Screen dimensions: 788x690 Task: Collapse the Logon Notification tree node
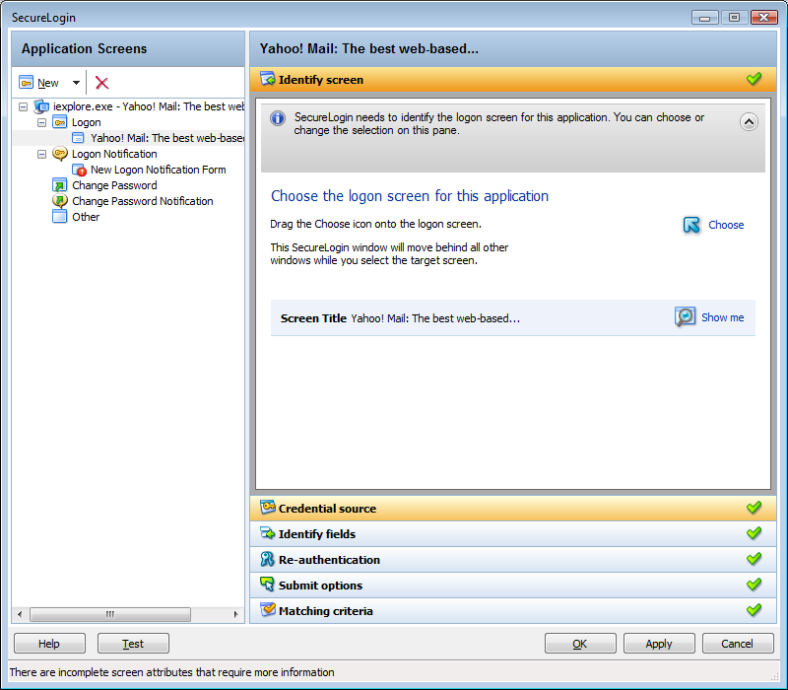41,154
